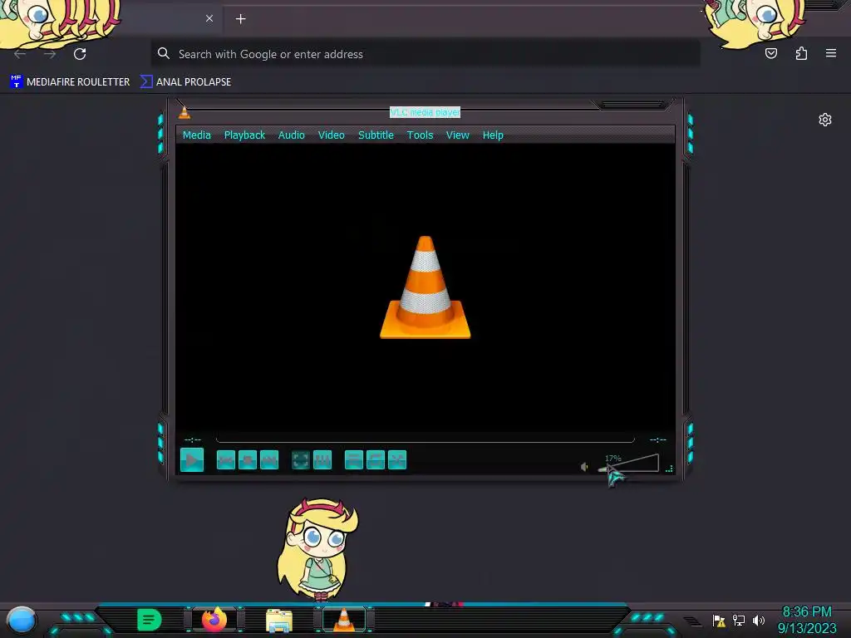Go back with the browser back arrow

pyautogui.click(x=20, y=54)
